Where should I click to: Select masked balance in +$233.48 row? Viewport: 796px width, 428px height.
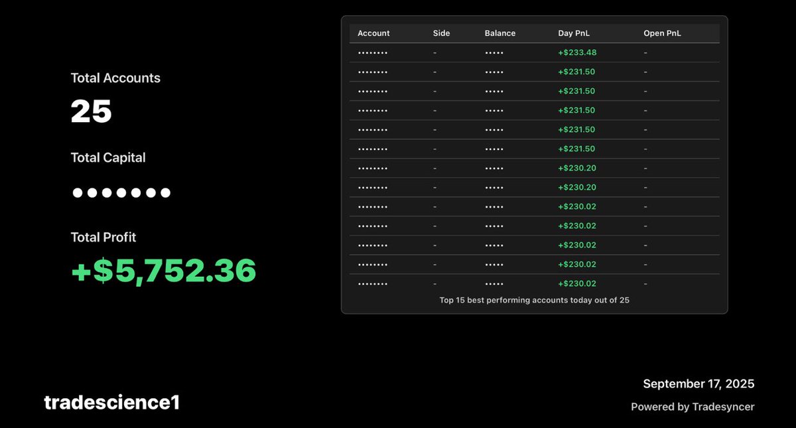click(x=494, y=52)
